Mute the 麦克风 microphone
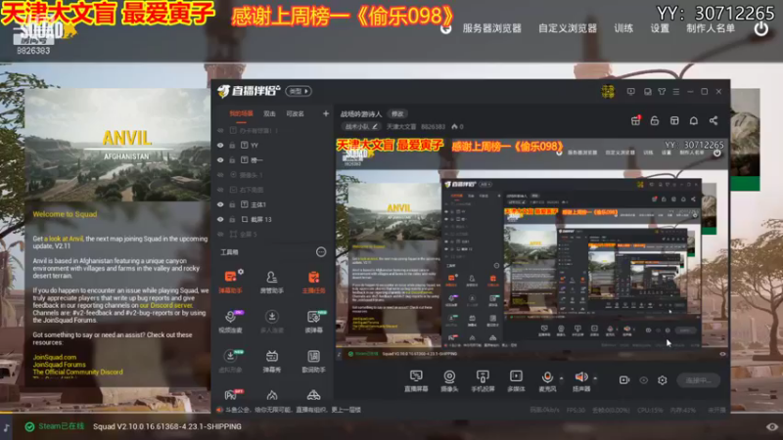 click(547, 380)
